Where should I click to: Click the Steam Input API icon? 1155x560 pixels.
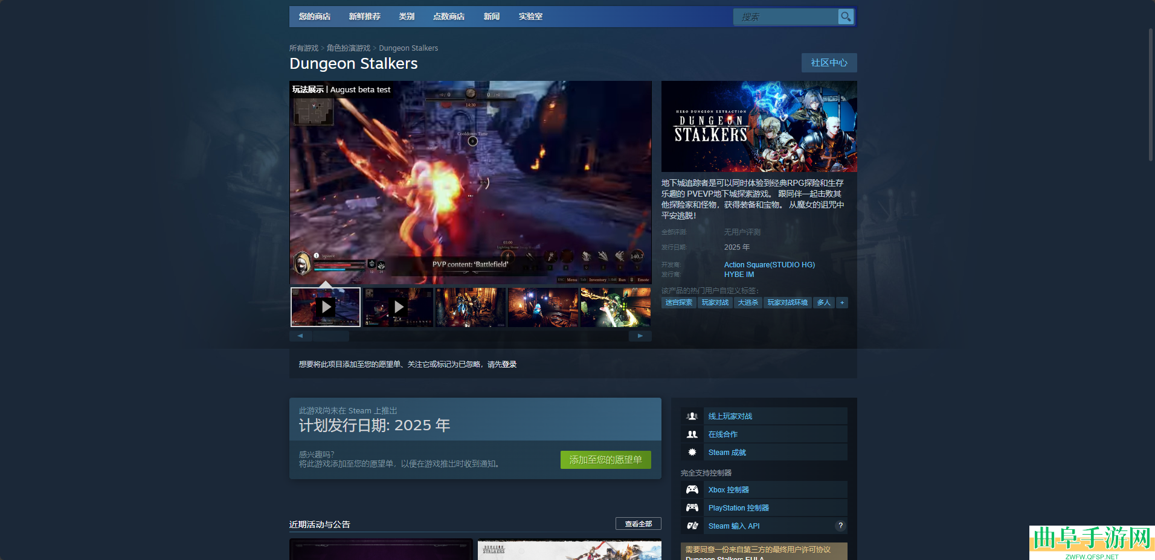[692, 526]
